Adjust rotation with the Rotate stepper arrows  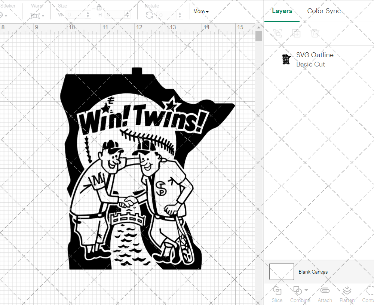click(180, 15)
